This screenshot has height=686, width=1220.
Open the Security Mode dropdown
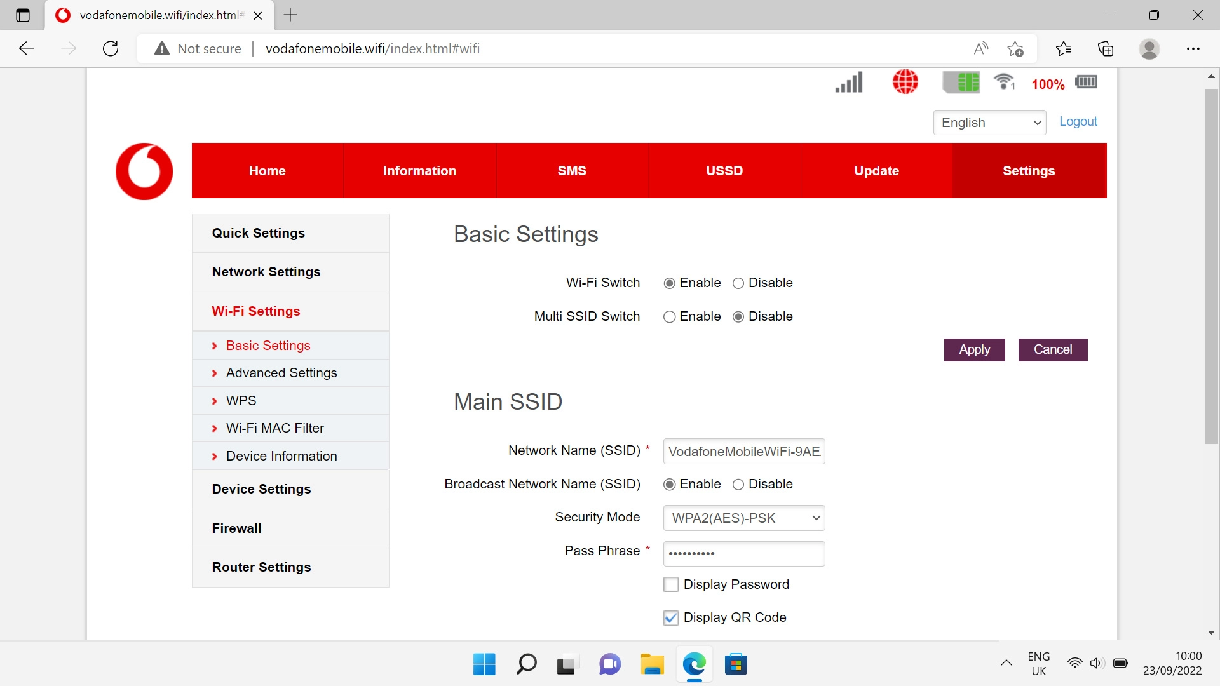(743, 518)
